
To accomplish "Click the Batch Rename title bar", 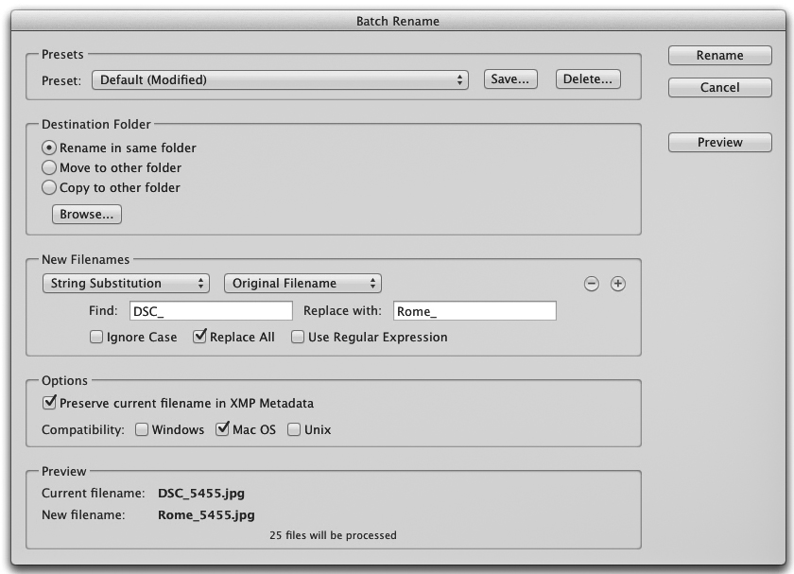I will (398, 22).
